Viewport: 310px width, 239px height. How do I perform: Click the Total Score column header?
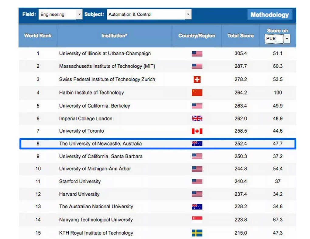(240, 36)
